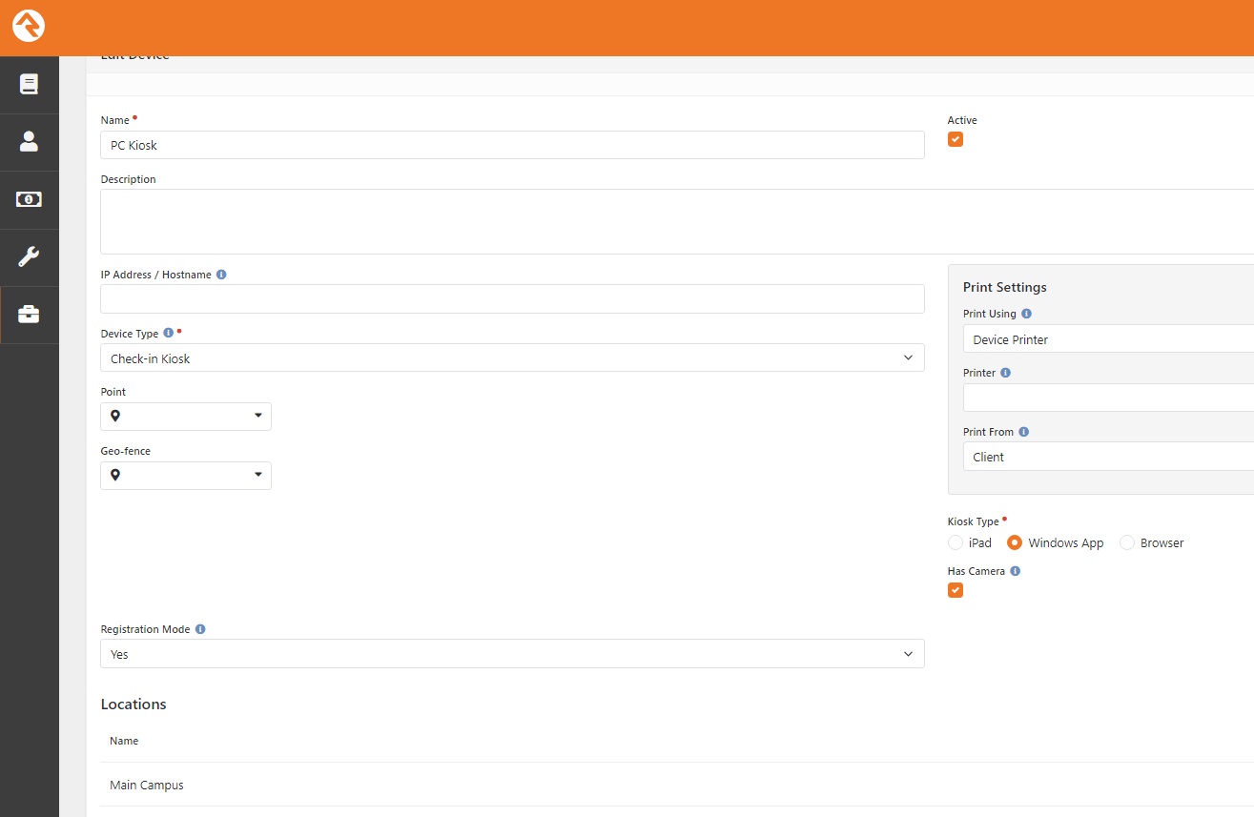Select the iPad kiosk type
1254x817 pixels.
[x=956, y=543]
